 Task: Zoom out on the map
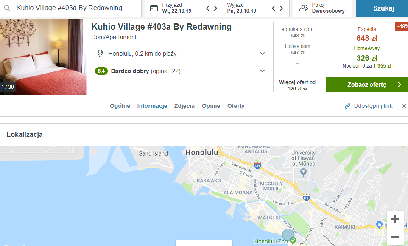pos(395,237)
